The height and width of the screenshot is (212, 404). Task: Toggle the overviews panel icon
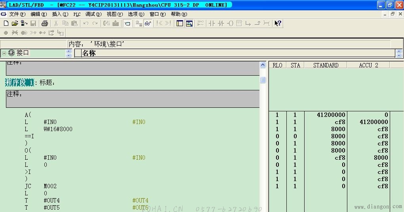[x=180, y=23]
